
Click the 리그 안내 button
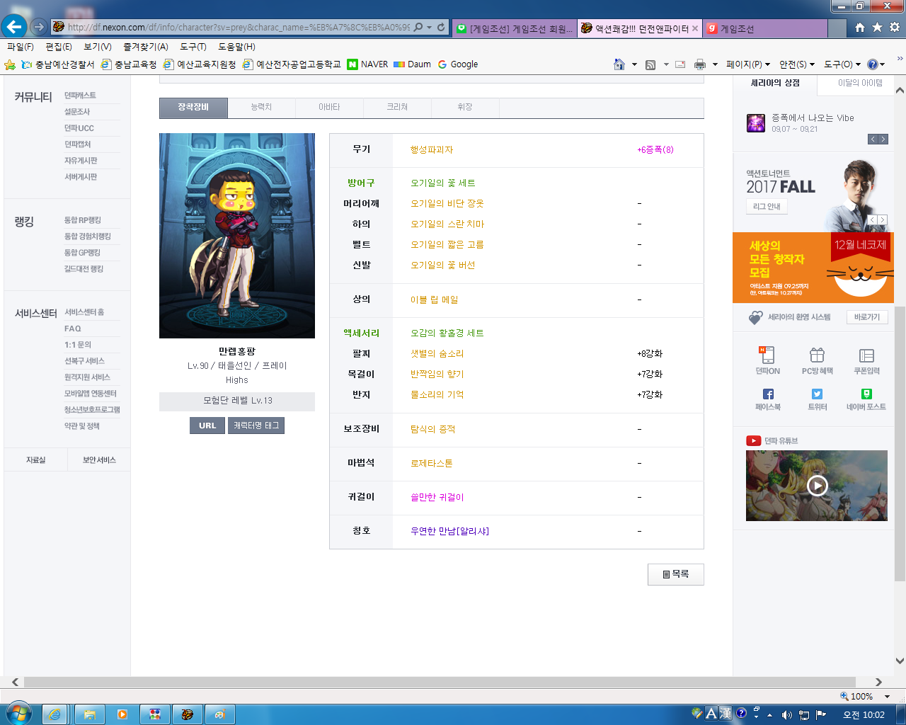click(x=767, y=207)
